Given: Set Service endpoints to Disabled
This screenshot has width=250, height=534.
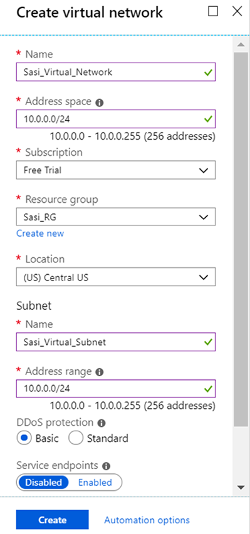Looking at the screenshot, I should click(43, 482).
